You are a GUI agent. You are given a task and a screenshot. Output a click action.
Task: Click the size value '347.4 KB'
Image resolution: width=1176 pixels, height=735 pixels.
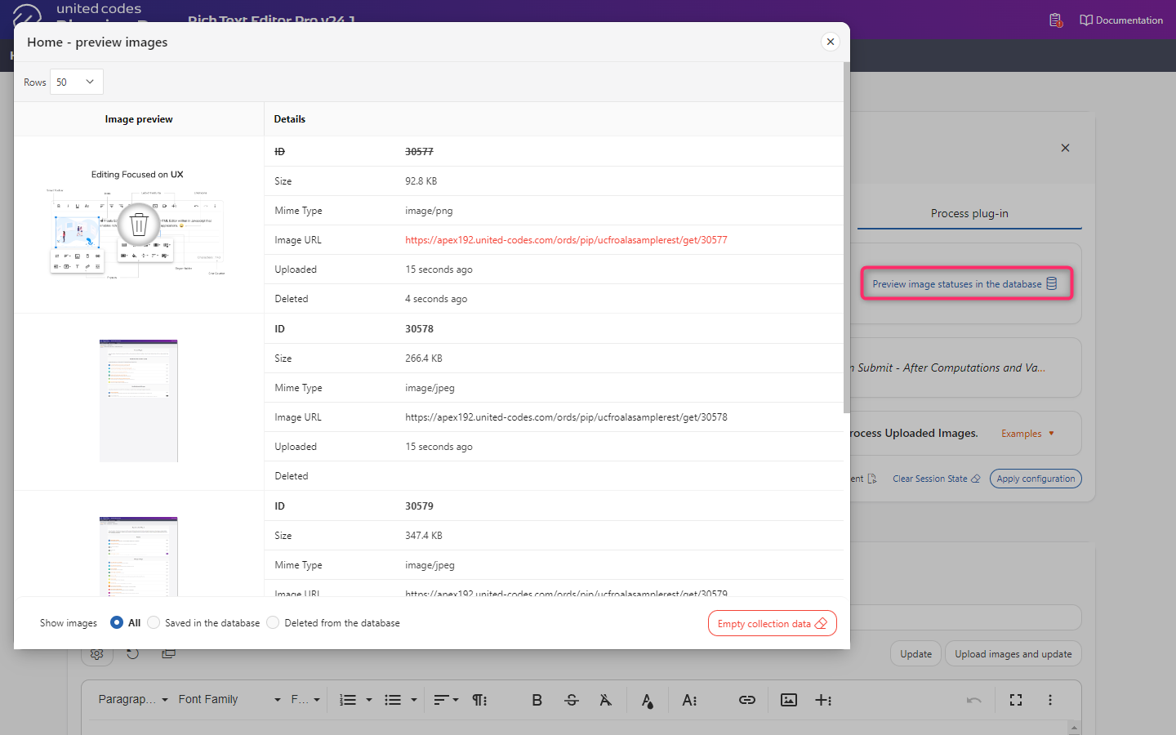(x=424, y=536)
